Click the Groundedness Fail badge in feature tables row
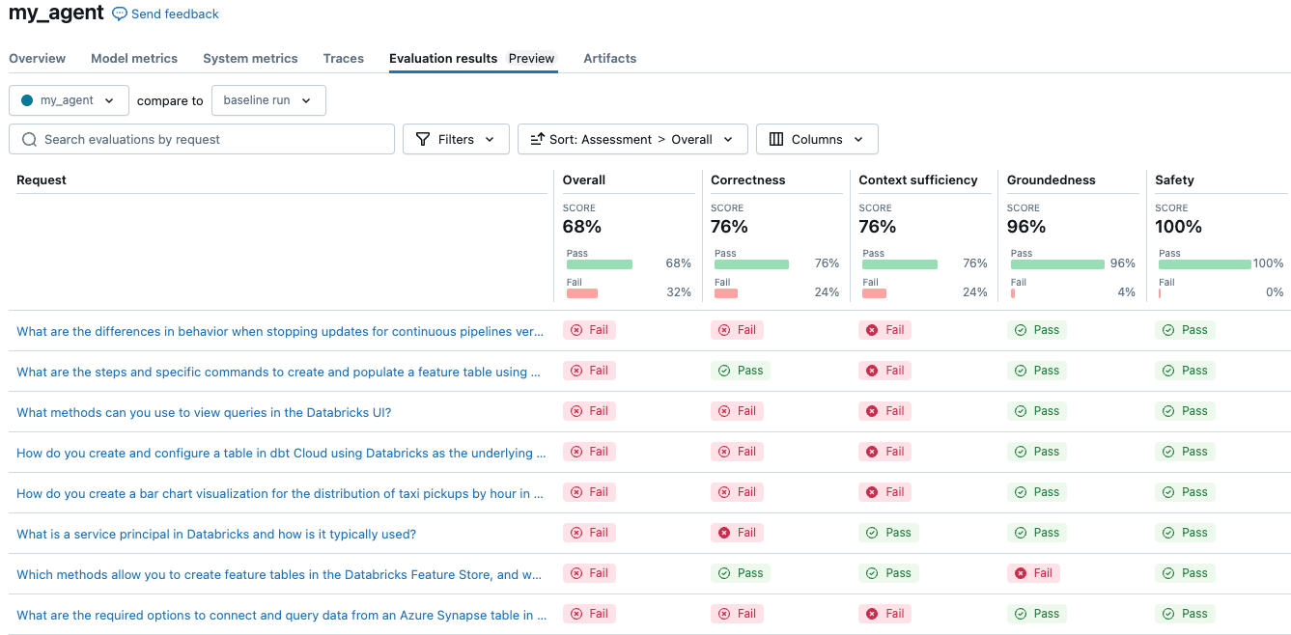 (1033, 572)
